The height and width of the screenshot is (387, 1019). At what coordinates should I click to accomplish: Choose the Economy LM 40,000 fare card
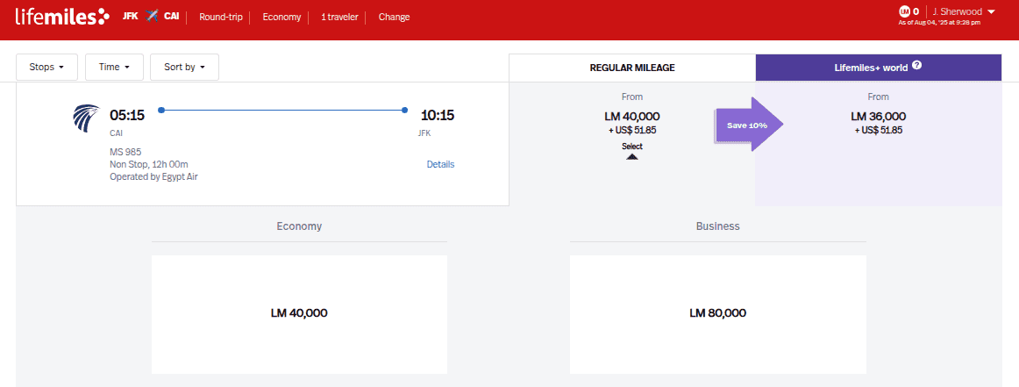[299, 314]
